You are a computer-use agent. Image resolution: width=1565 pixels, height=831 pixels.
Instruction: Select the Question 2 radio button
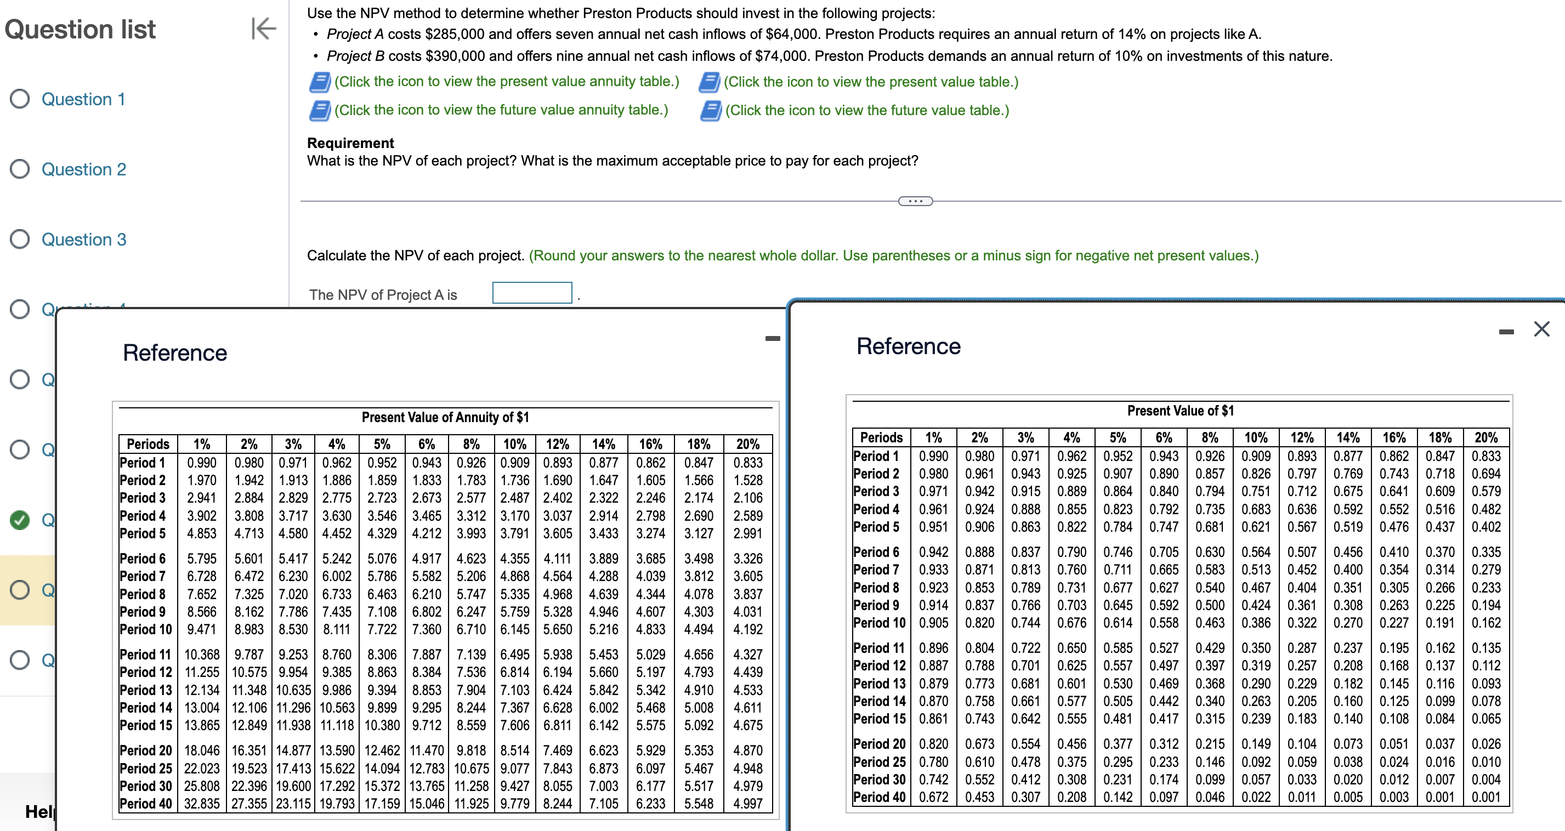(x=20, y=169)
